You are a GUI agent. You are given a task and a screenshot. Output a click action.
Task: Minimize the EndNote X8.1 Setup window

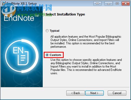pyautogui.click(x=108, y=4)
